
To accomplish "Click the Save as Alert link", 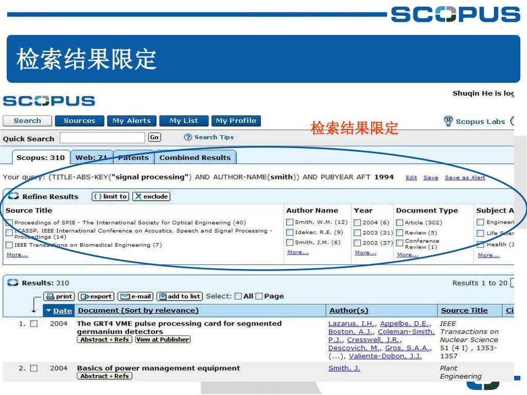I will 465,177.
